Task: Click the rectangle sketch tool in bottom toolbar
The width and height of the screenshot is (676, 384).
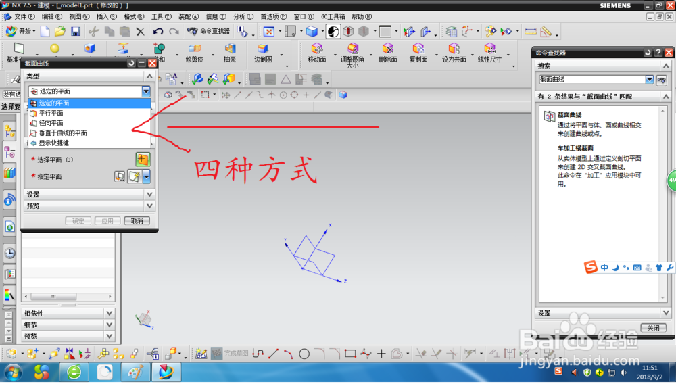Action: click(350, 354)
